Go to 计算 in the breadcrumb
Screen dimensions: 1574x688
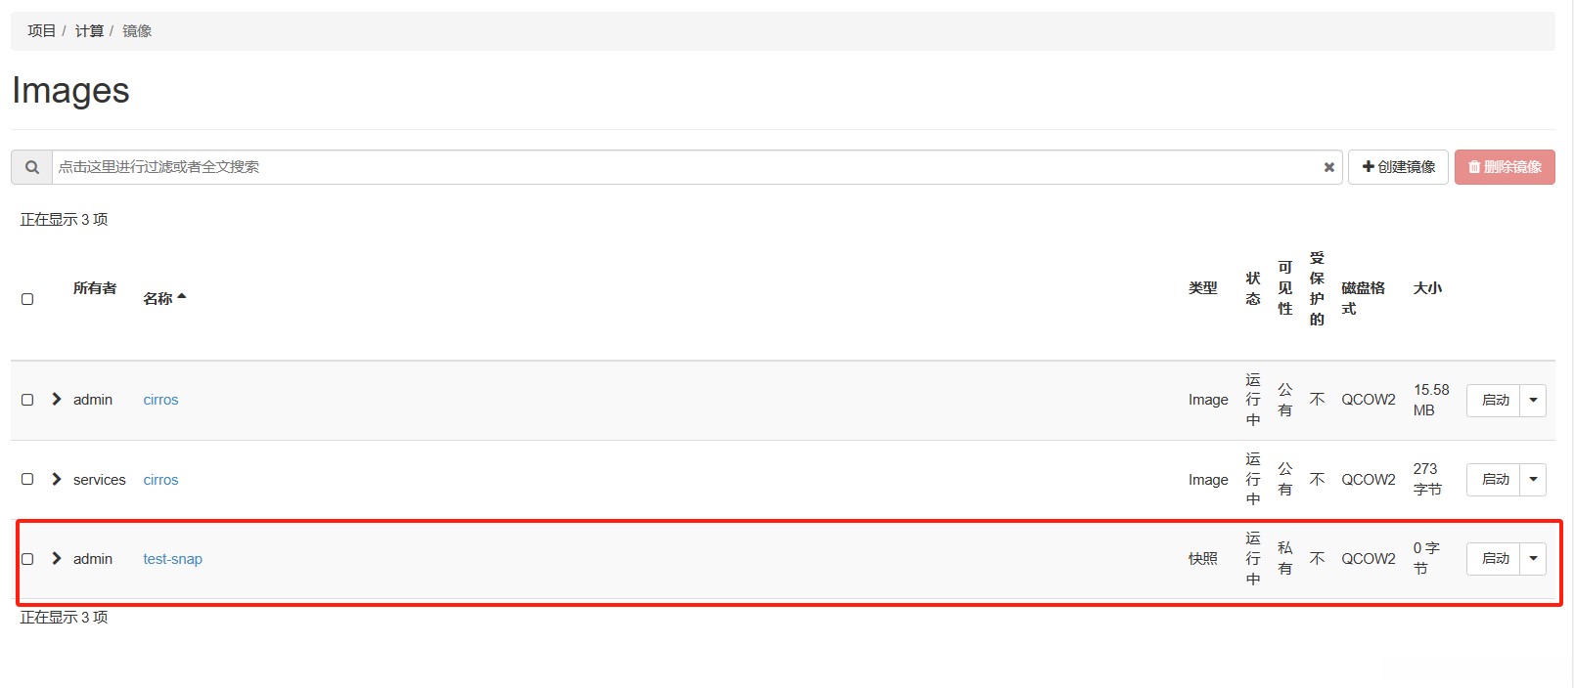(89, 31)
